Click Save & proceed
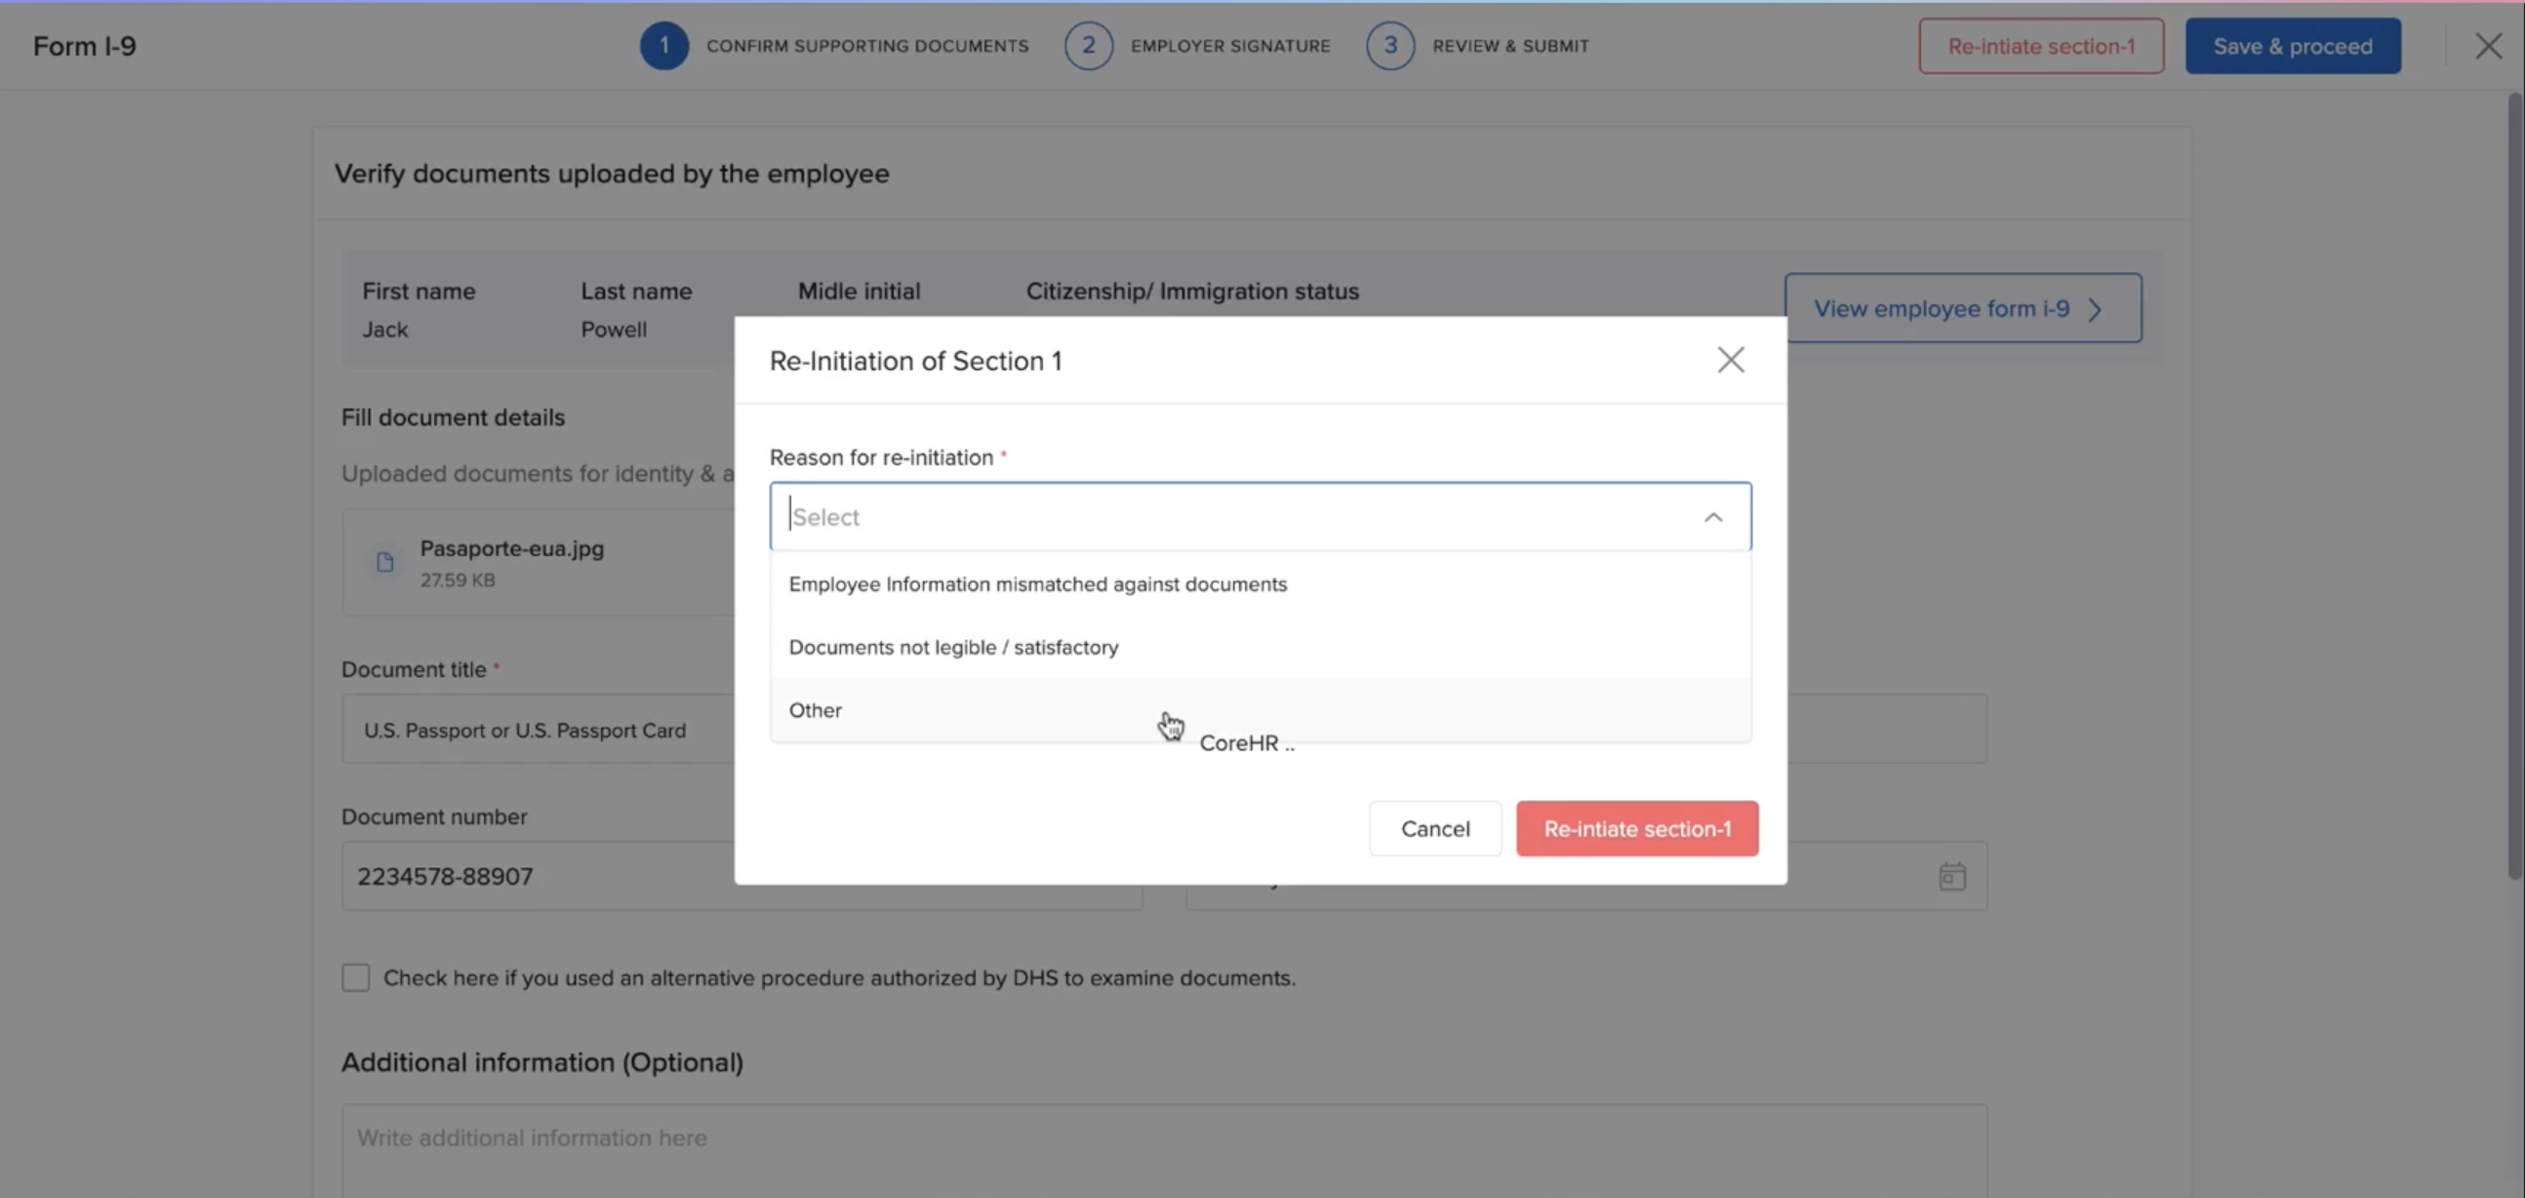Viewport: 2525px width, 1198px height. pyautogui.click(x=2292, y=46)
